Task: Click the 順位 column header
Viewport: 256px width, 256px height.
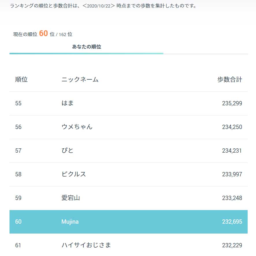Action: click(21, 79)
